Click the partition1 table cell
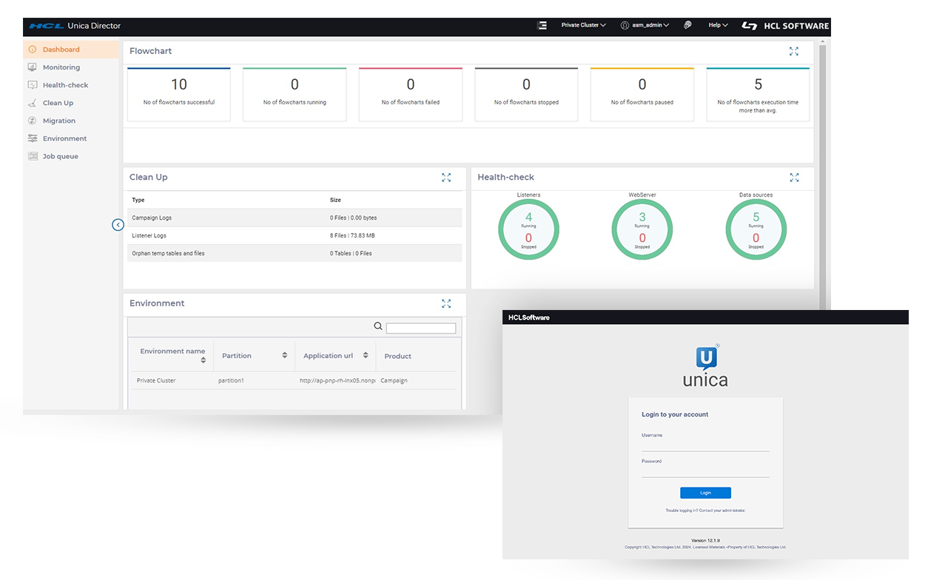948x580 pixels. click(x=231, y=380)
